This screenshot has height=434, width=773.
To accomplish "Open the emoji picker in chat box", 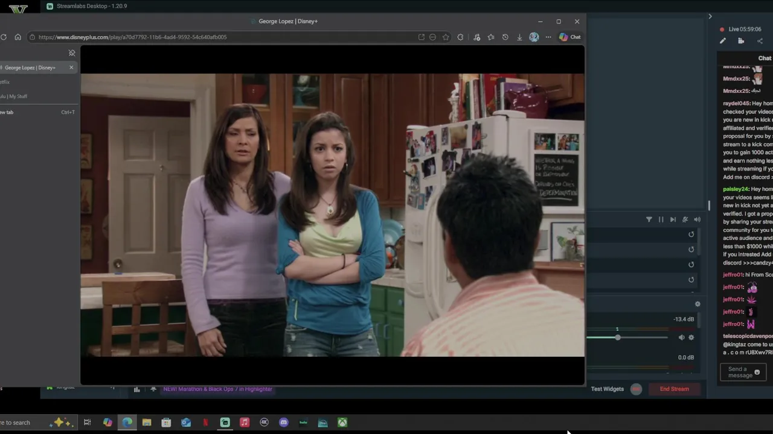I will tap(757, 373).
